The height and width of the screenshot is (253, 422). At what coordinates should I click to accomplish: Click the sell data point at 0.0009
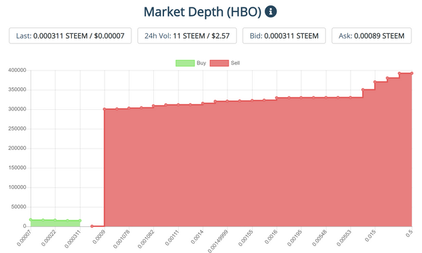point(105,109)
